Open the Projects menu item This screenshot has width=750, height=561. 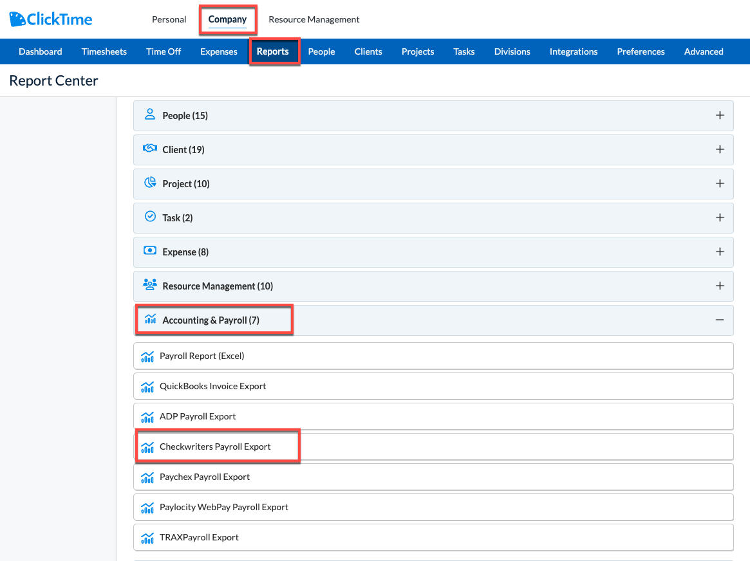click(418, 51)
